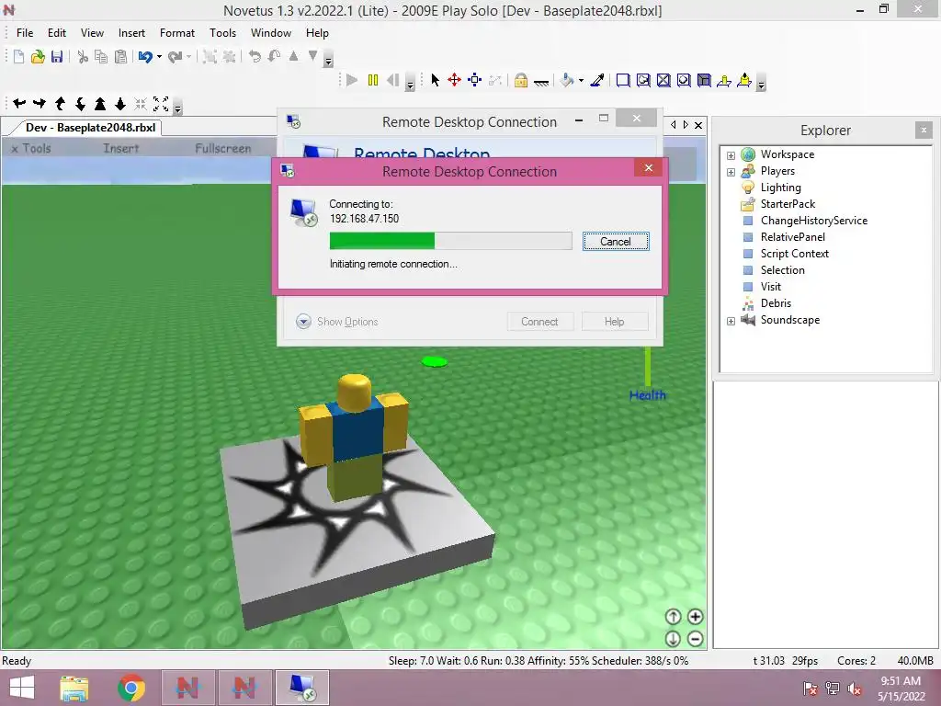Click the camera zoom out arrow

pos(120,104)
